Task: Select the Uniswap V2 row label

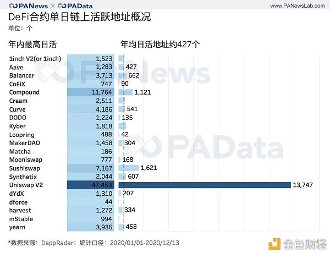Action: (x=26, y=185)
